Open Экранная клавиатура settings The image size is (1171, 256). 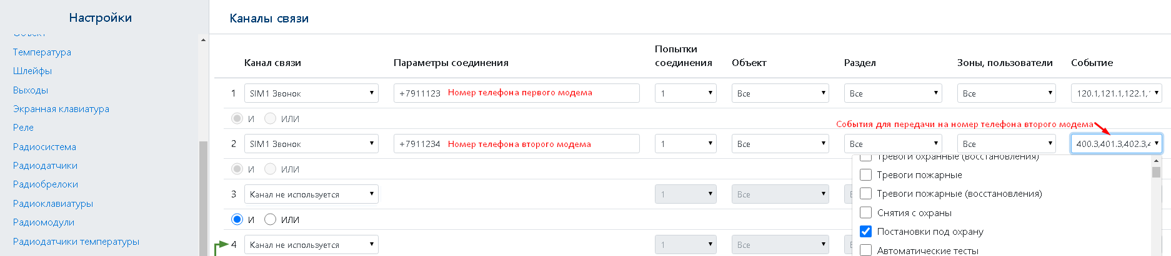click(61, 109)
